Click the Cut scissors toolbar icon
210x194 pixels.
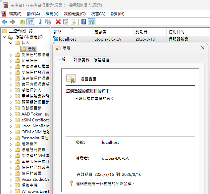click(40, 22)
